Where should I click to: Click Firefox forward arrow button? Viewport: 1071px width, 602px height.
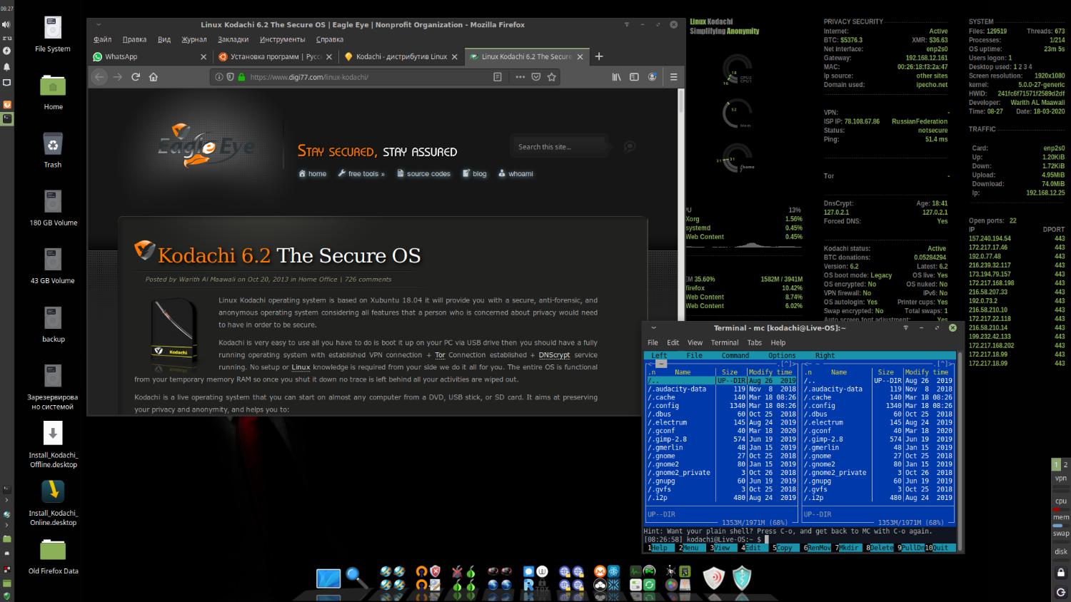coord(118,77)
